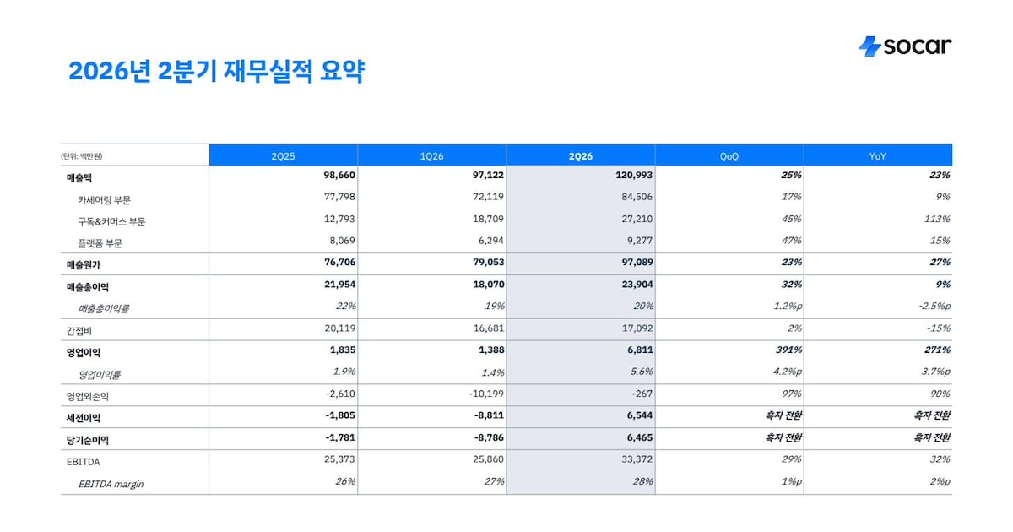Select the 1Q26 column header
The image size is (1013, 532).
tap(431, 156)
